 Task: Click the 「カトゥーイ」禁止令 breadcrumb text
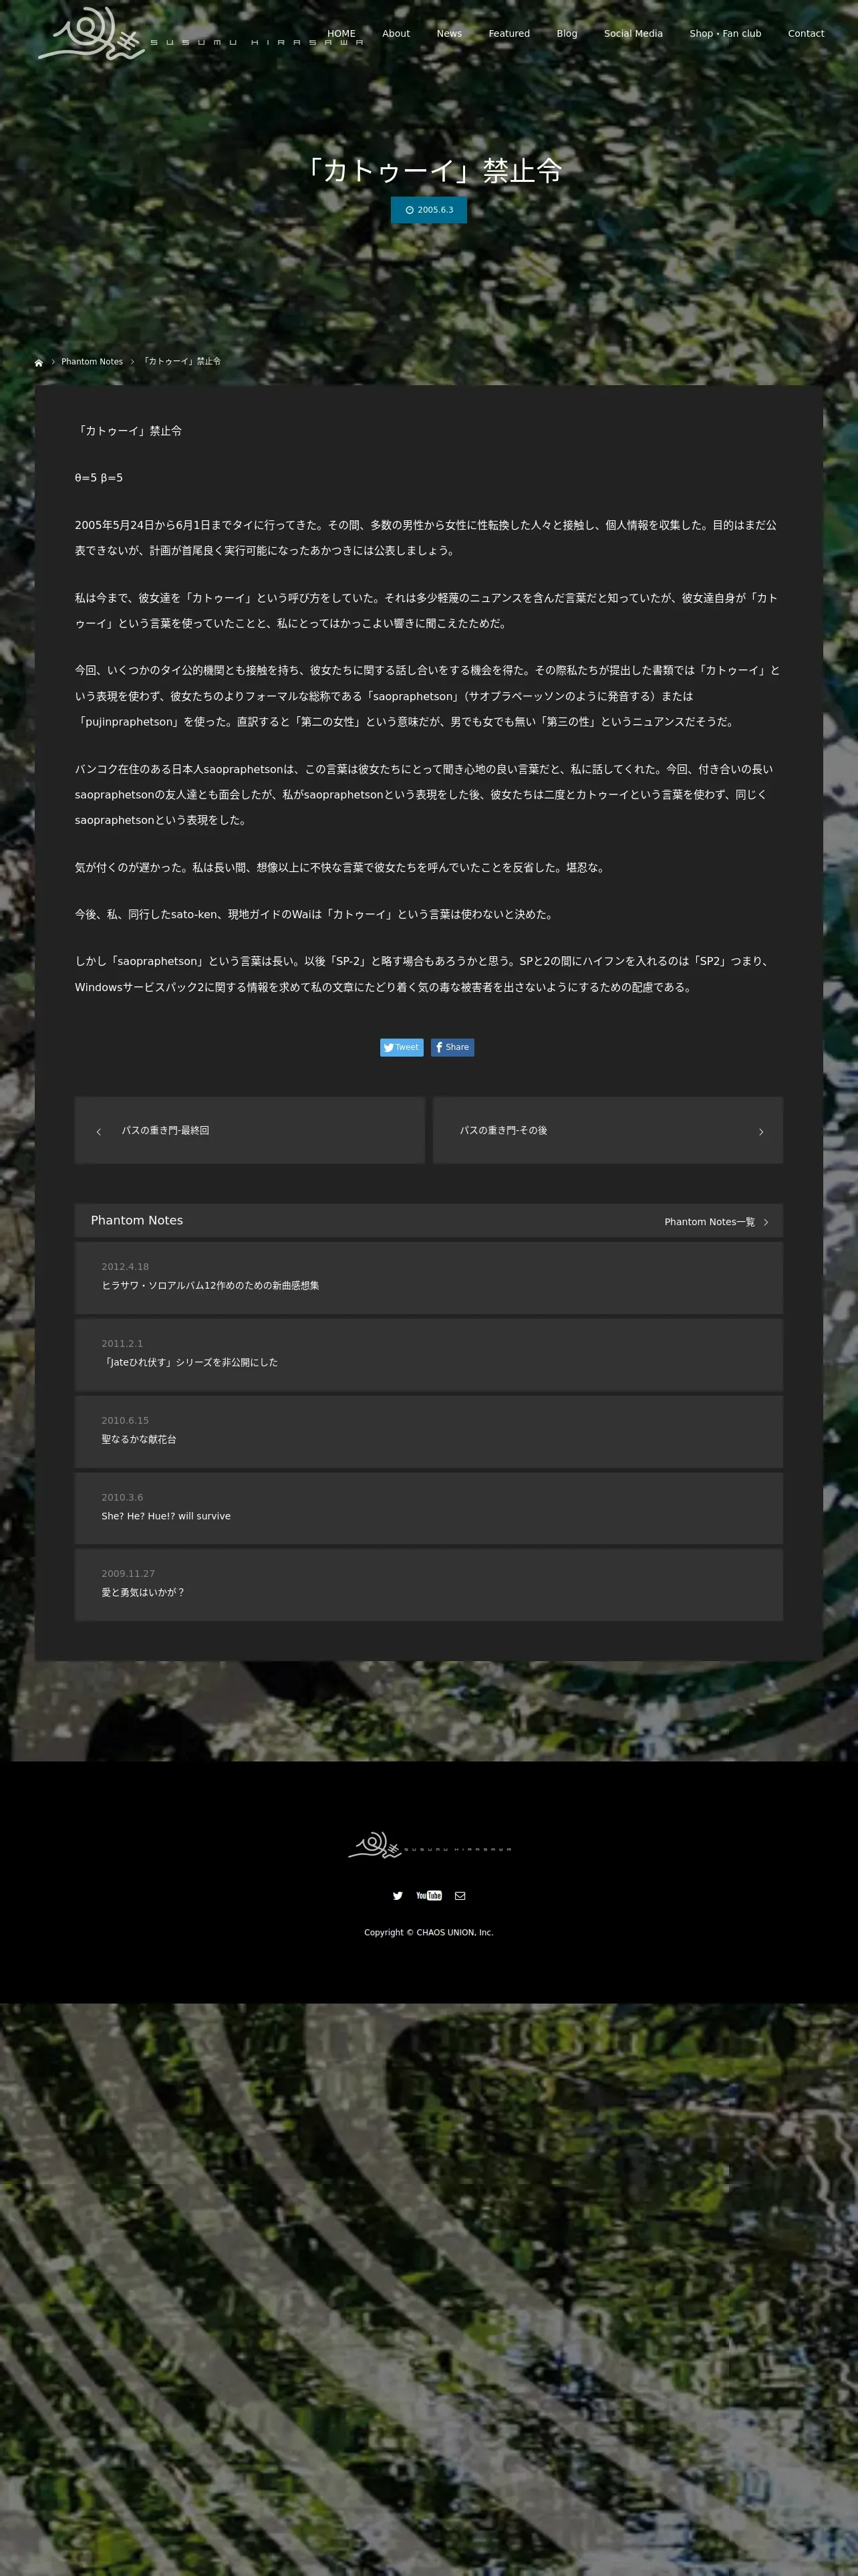tap(182, 362)
